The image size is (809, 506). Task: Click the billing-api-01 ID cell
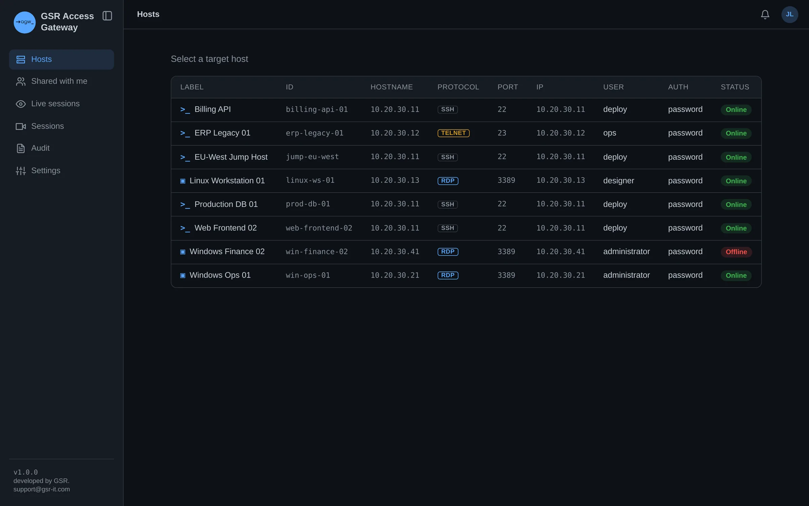[317, 110]
